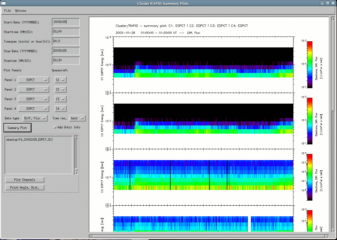Click the Start-Date input field
The image size is (337, 240).
click(66, 22)
